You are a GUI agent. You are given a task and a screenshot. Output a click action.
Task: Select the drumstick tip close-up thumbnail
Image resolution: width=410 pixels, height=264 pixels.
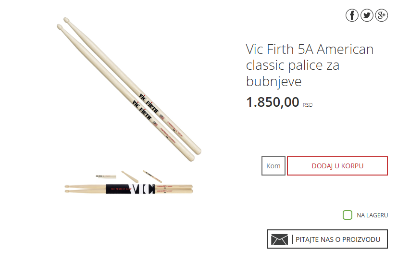point(130,176)
